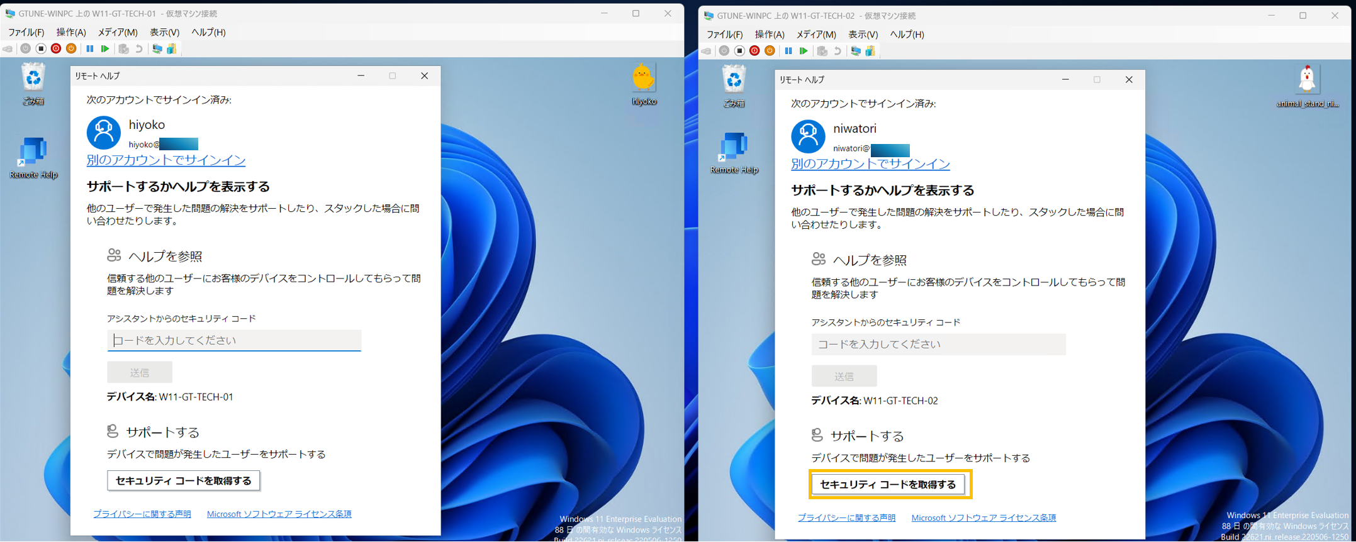Save TECH-01 VM state with orange power icon

point(71,48)
